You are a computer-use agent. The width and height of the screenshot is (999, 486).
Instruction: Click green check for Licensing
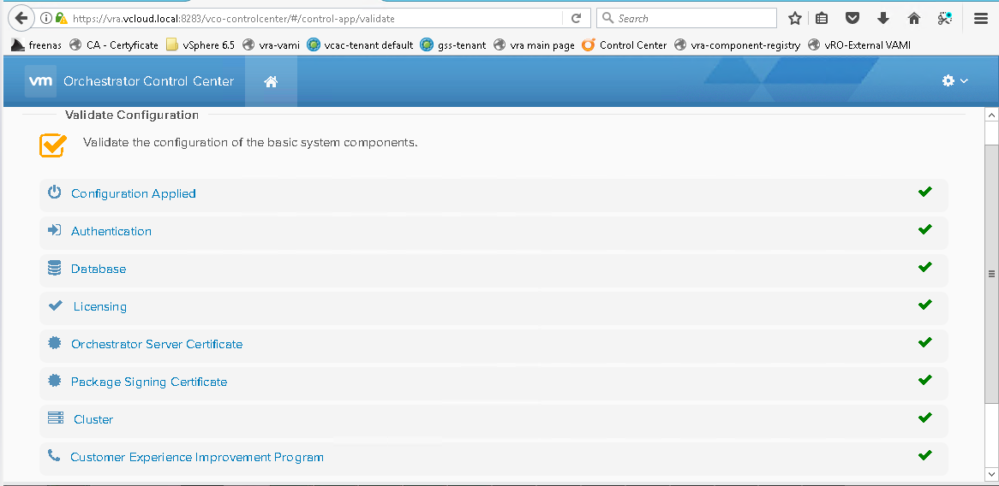pos(925,305)
